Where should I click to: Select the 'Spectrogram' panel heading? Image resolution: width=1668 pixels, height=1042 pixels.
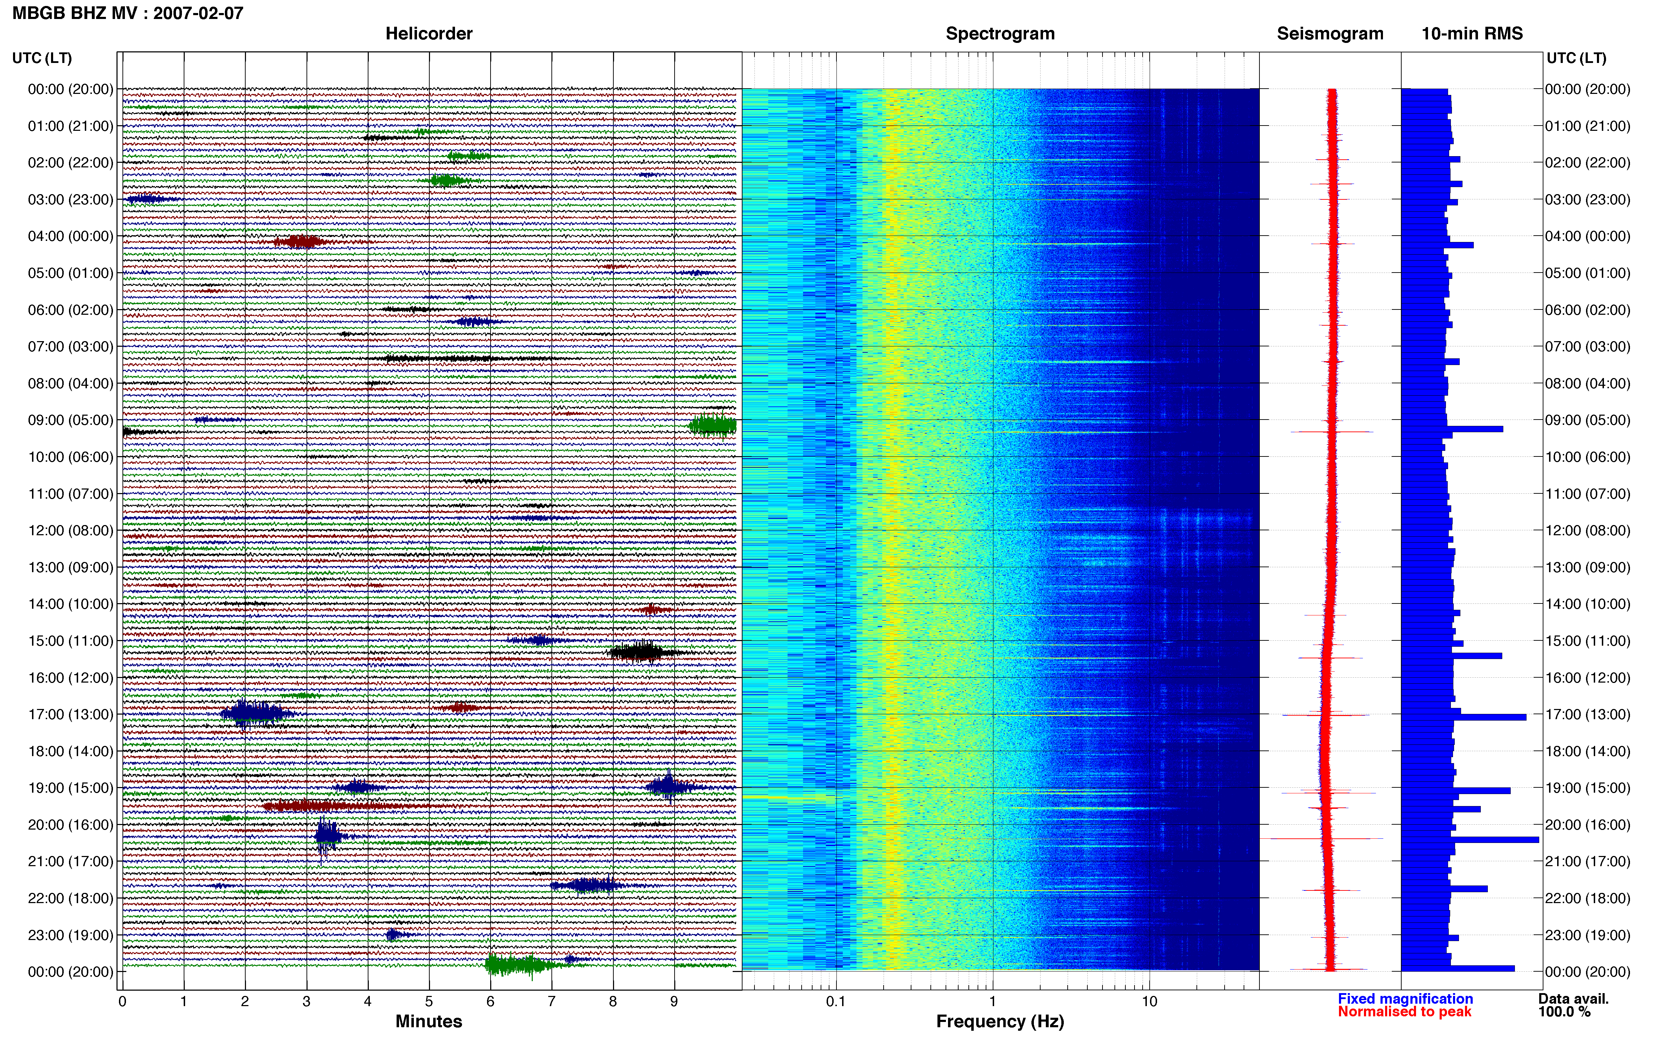[1000, 34]
